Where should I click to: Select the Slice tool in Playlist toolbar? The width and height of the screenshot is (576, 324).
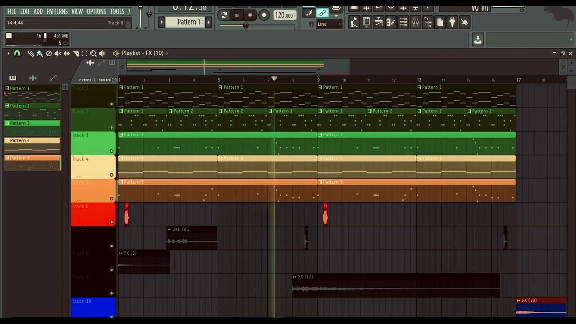(x=76, y=53)
